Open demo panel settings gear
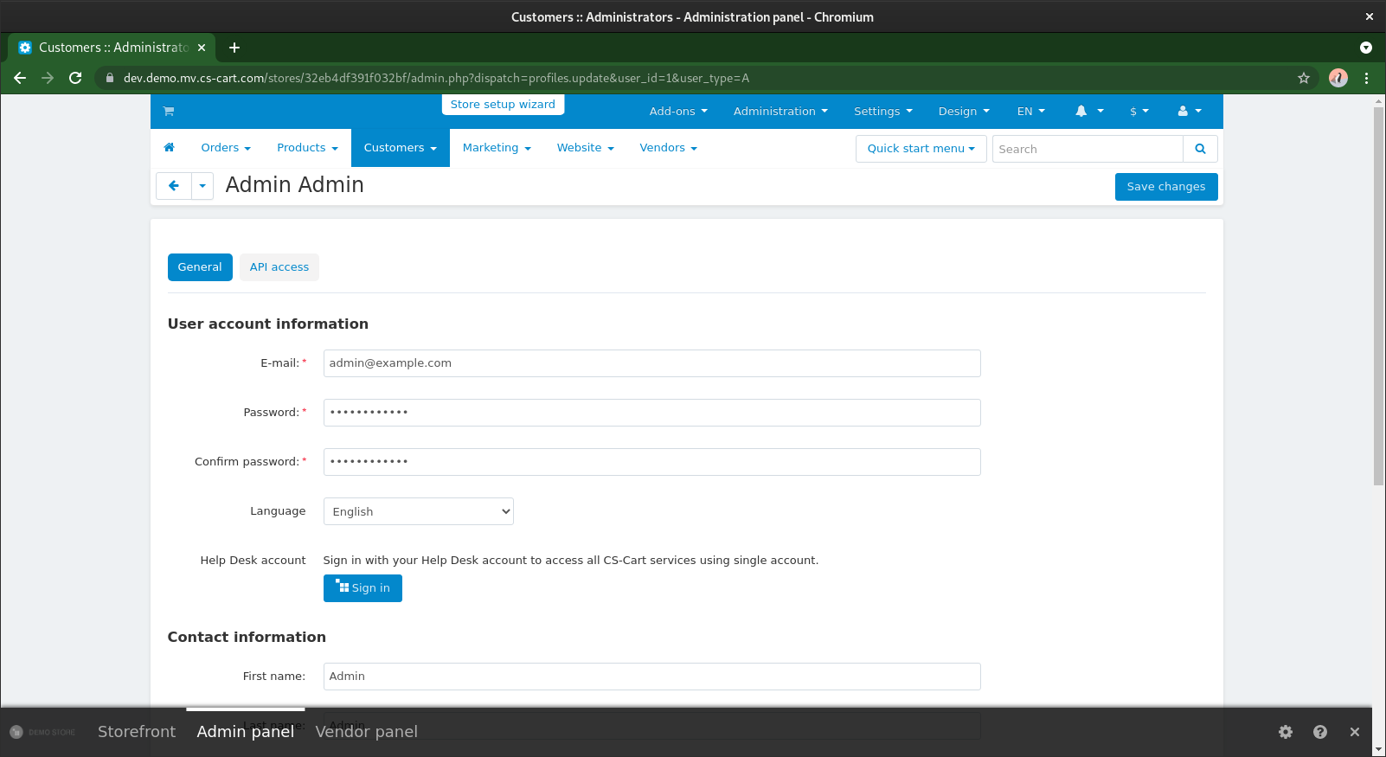Screen dimensions: 1386x757 point(1286,732)
